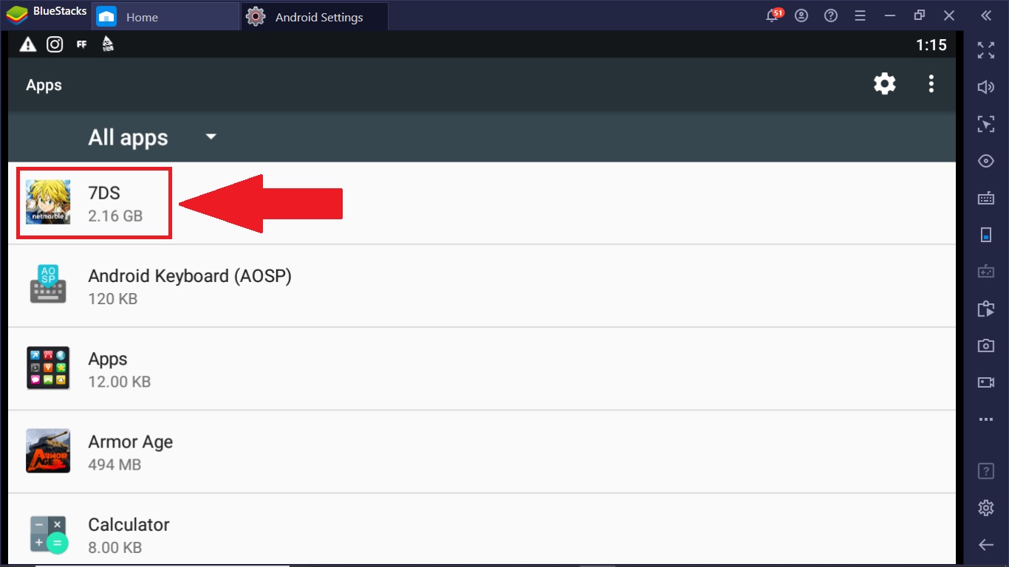The image size is (1009, 567).
Task: Open Armor Age app info
Action: pyautogui.click(x=482, y=451)
